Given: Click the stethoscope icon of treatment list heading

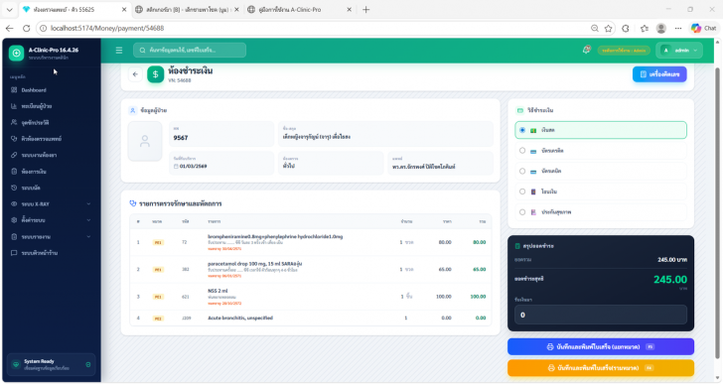Looking at the screenshot, I should 133,203.
